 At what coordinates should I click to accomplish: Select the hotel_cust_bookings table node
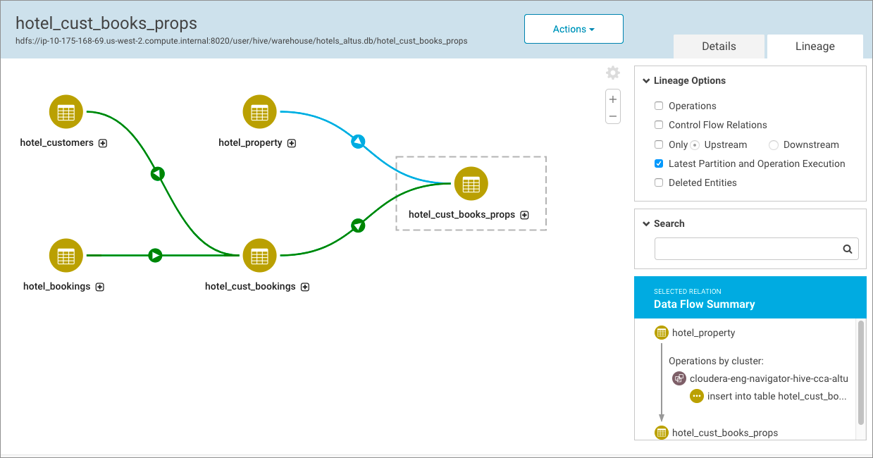point(259,255)
